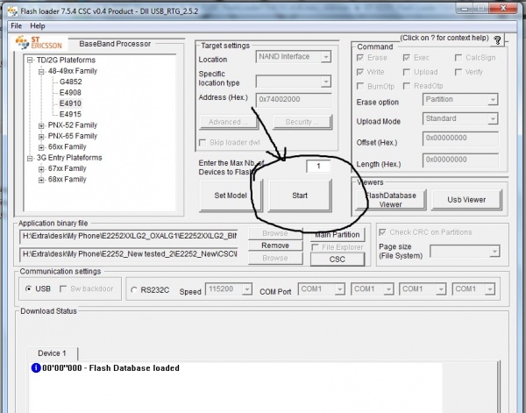Expand the 66xx Family node
Screen dimensions: 526x413
tap(41, 147)
